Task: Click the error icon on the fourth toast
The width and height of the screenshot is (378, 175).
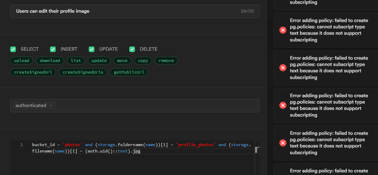Action: pos(283,143)
